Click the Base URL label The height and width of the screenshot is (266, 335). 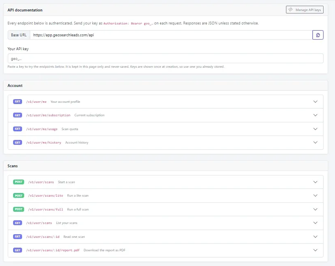[19, 35]
